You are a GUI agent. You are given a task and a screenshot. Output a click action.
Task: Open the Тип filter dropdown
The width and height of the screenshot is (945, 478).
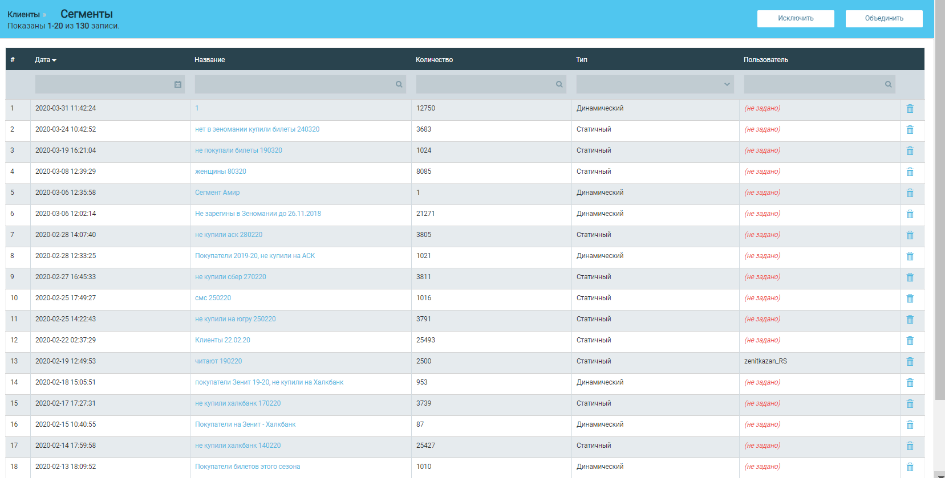click(x=655, y=84)
